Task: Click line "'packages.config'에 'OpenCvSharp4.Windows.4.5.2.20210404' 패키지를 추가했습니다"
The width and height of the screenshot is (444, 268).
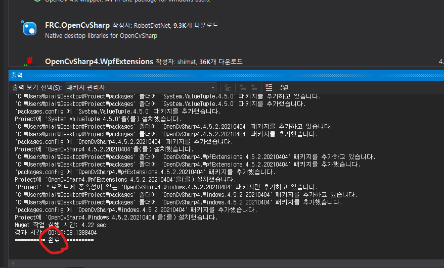Action: [x=136, y=210]
